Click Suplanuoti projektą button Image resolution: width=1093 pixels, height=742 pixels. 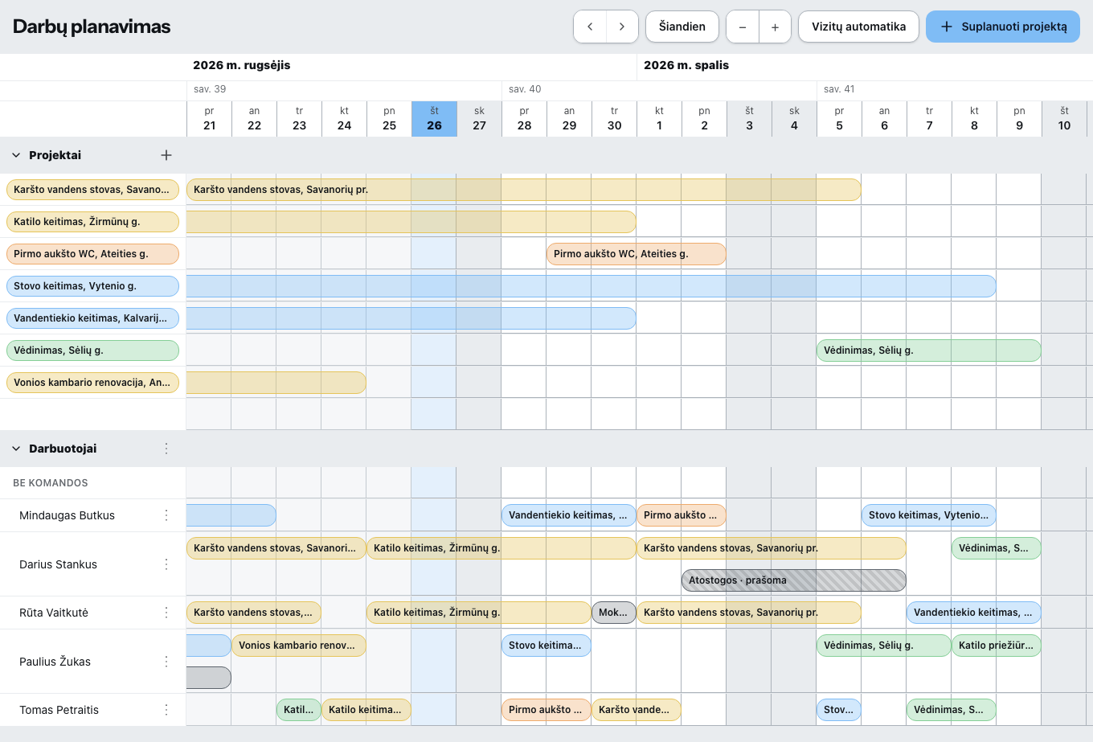[x=1003, y=27]
